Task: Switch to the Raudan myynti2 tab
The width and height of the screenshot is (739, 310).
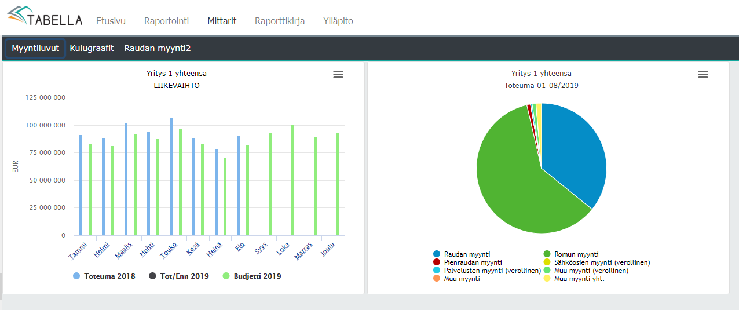Action: pos(158,48)
